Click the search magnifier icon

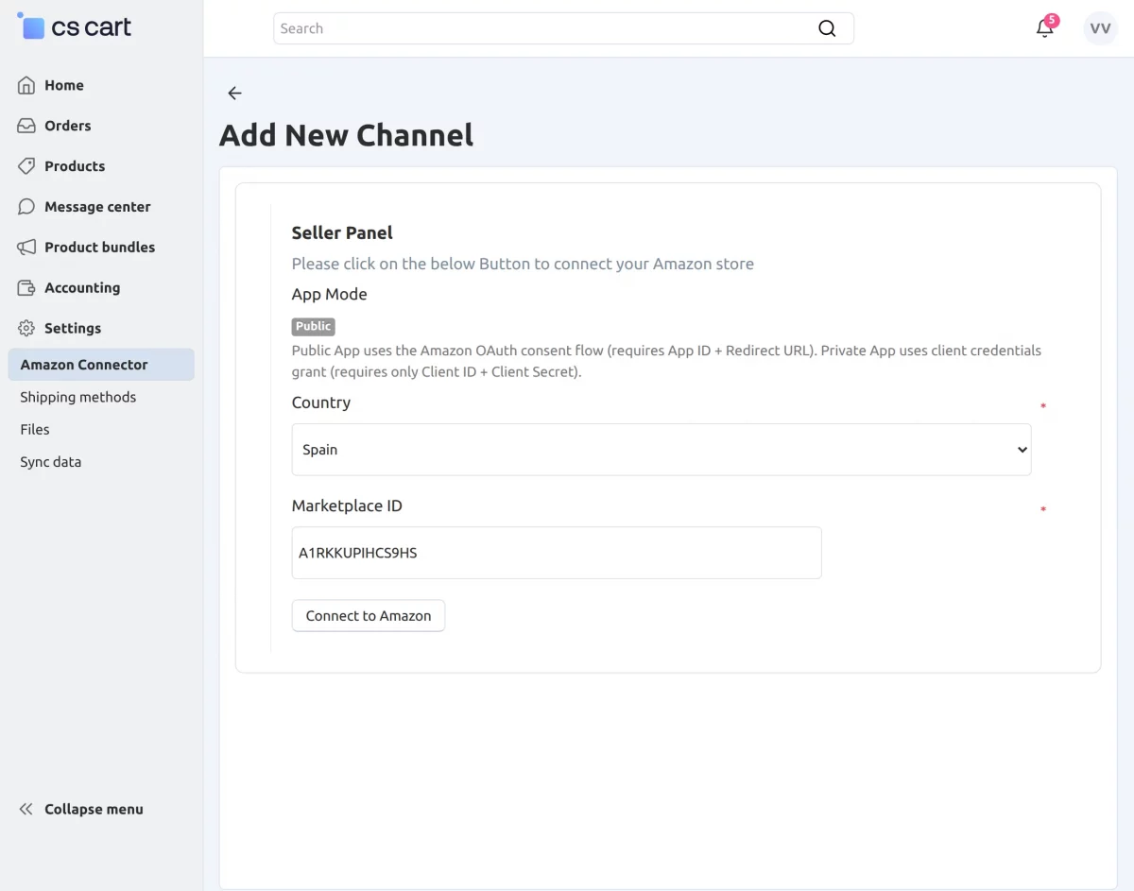[827, 28]
